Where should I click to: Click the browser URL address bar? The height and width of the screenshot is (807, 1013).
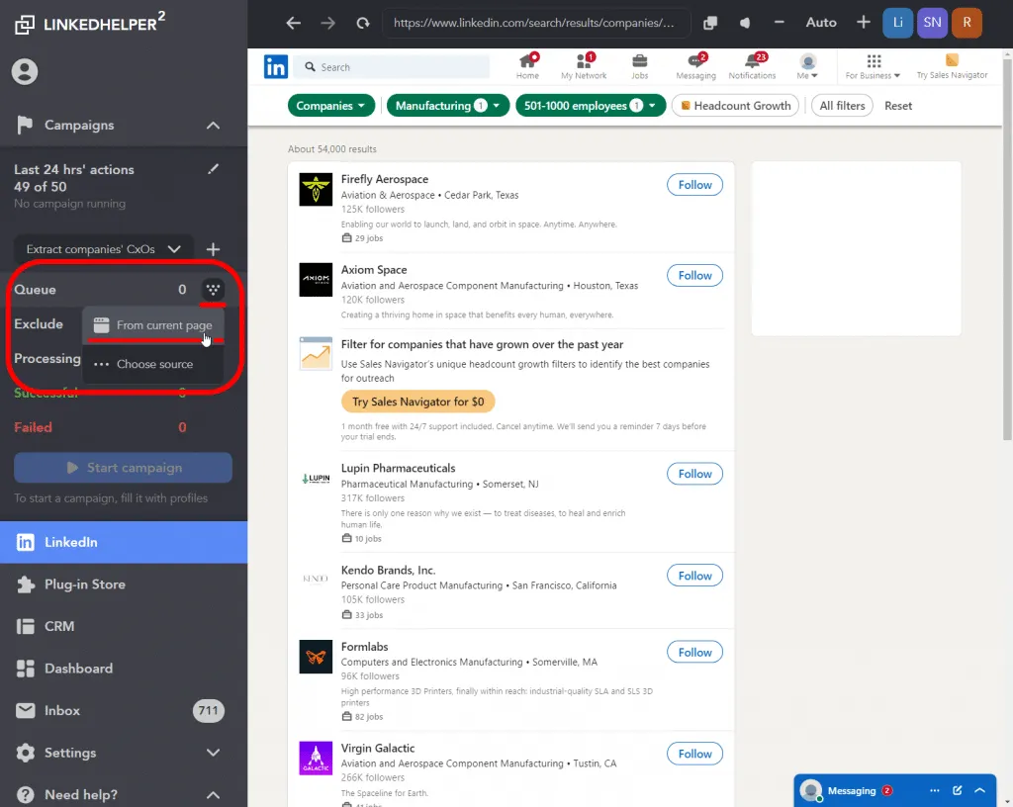(x=535, y=23)
